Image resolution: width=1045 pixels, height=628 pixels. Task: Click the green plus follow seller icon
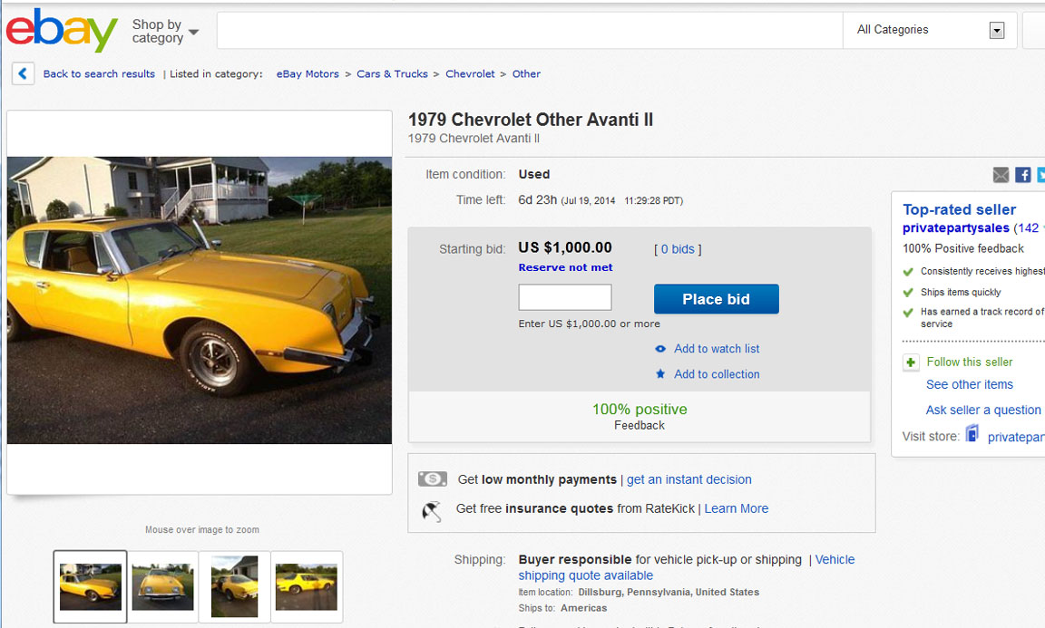[x=911, y=362]
